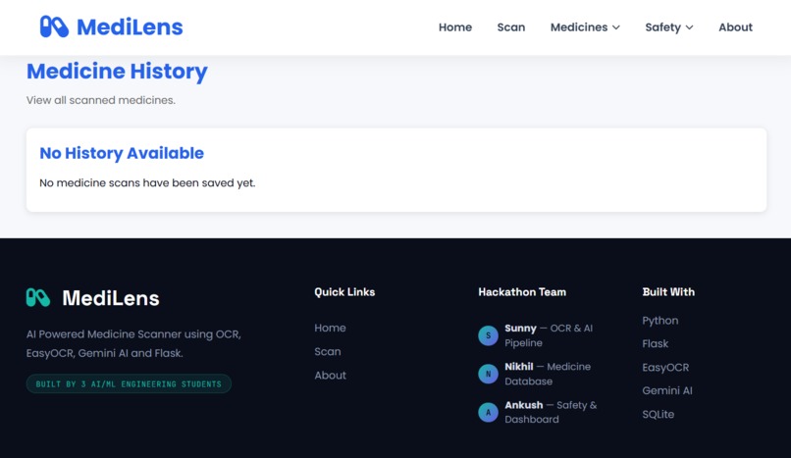Viewport: 791px width, 458px height.
Task: Click the Nikhil team member name
Action: [518, 367]
